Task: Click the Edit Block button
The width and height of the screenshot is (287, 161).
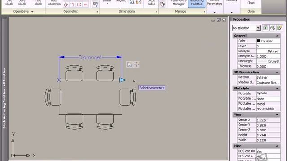Action: pos(9,3)
